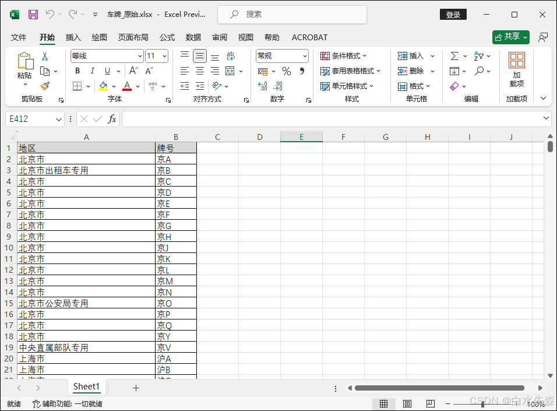Switch to the 插入 Insert tab

tap(73, 37)
